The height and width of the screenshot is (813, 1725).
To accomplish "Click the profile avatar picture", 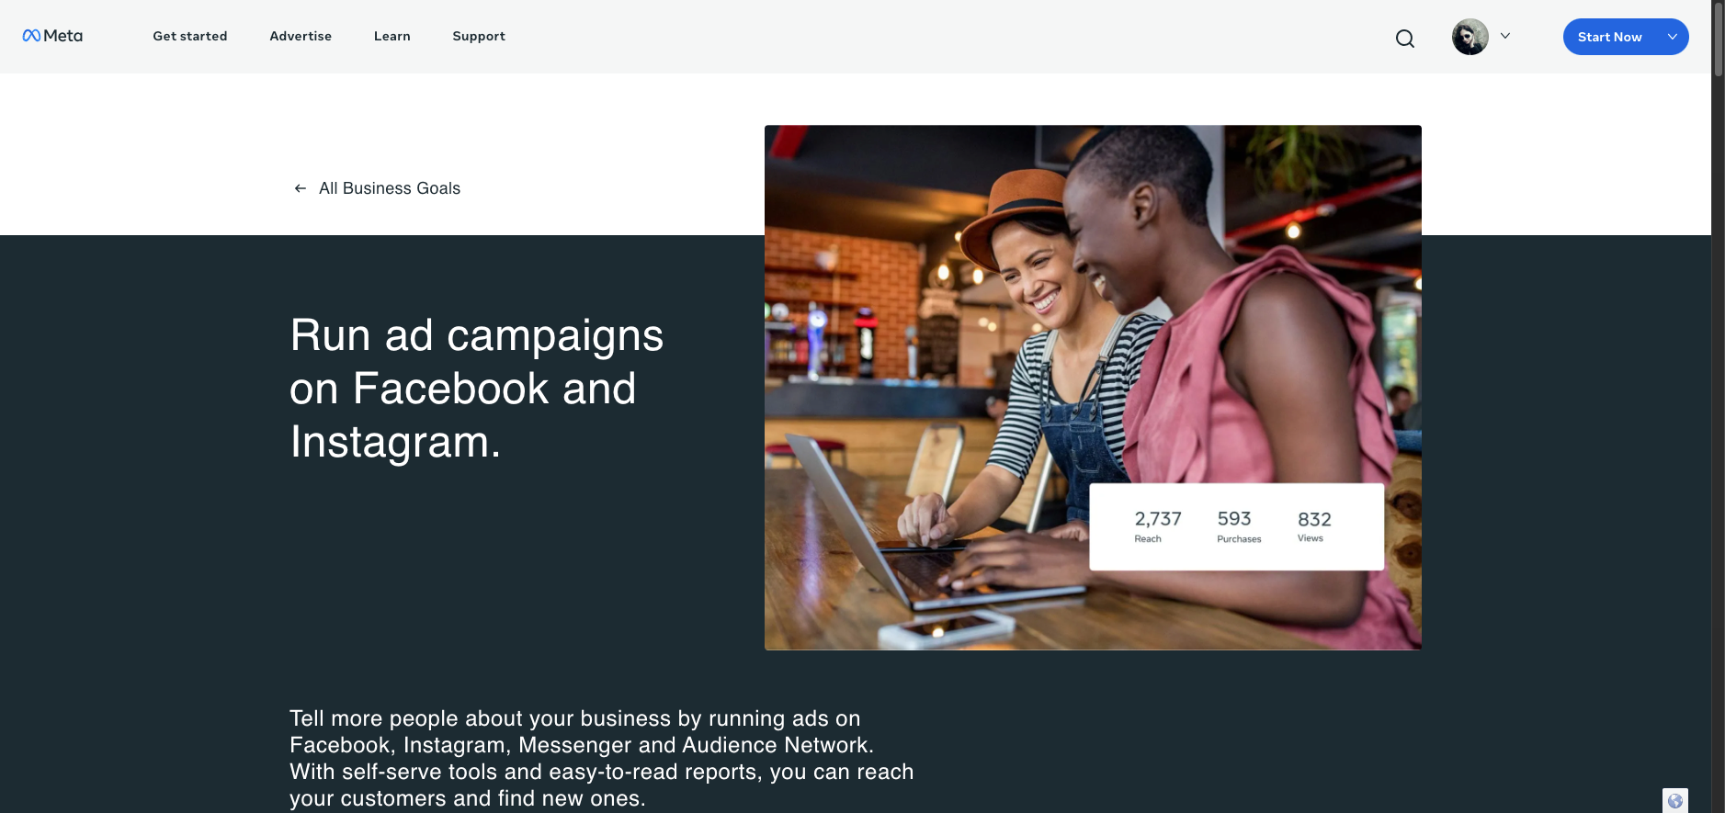I will coord(1470,37).
